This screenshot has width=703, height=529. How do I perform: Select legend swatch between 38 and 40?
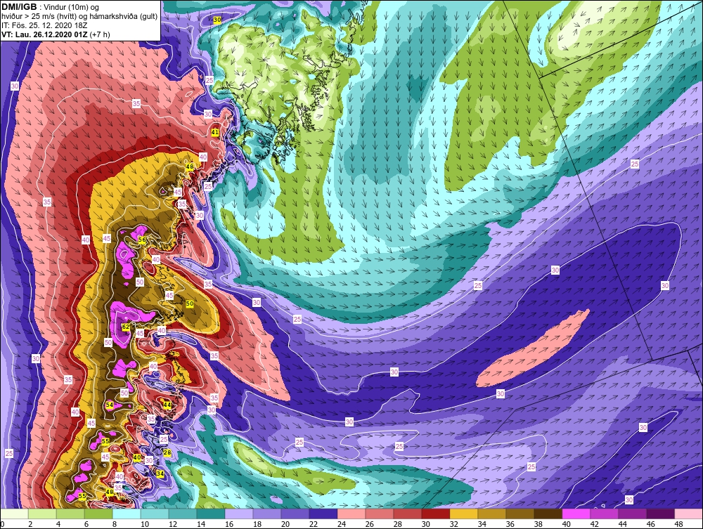(x=548, y=514)
